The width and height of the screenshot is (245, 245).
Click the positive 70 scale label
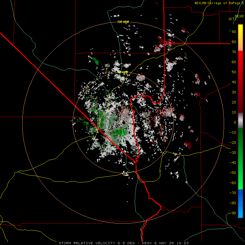[234, 52]
